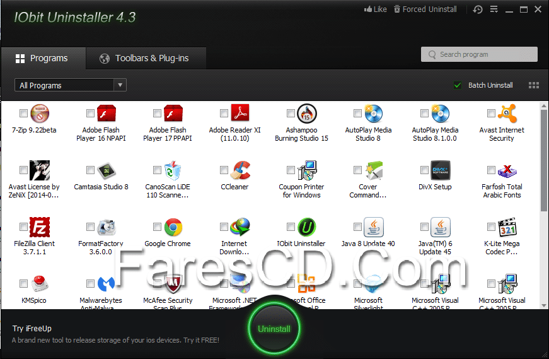Click the Like thumbs-up button
The width and height of the screenshot is (549, 359).
coord(375,9)
